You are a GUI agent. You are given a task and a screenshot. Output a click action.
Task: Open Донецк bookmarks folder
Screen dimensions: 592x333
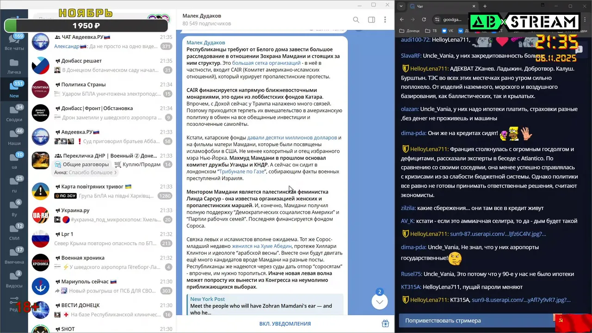coord(409,31)
